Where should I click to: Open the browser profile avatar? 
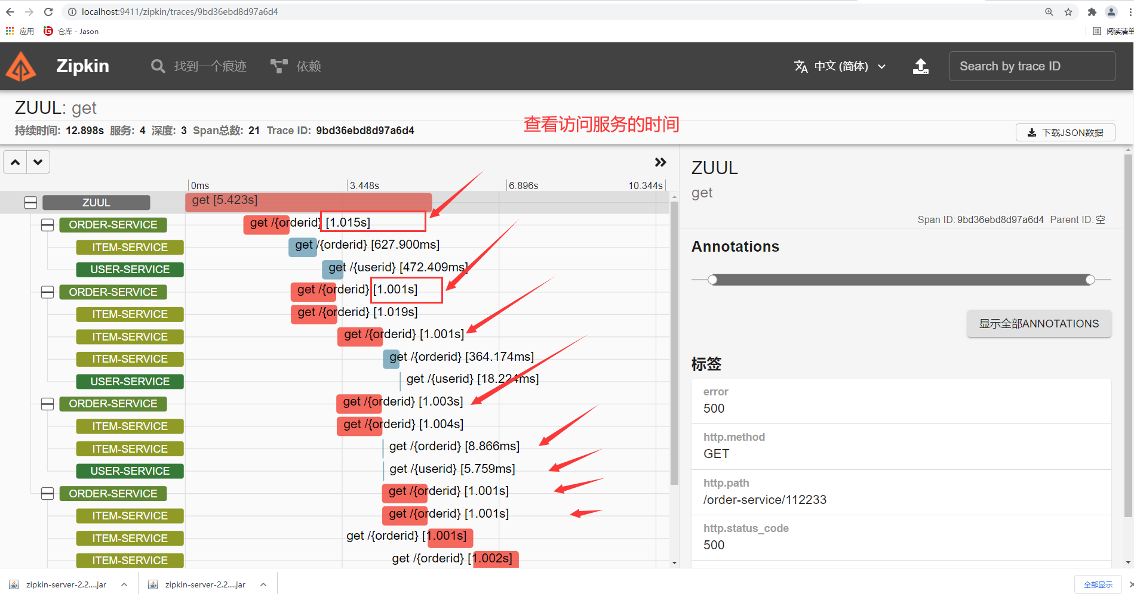point(1111,12)
